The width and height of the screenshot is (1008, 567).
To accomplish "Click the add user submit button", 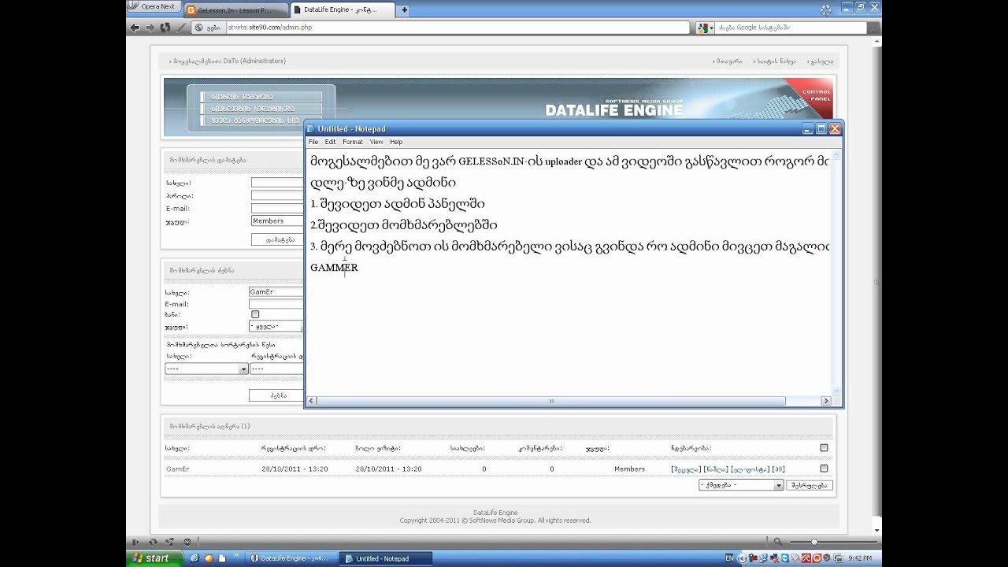I will 277,239.
